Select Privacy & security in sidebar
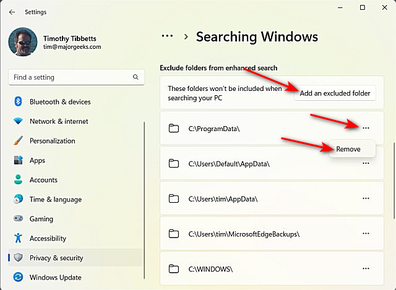This screenshot has height=290, width=396. (56, 258)
